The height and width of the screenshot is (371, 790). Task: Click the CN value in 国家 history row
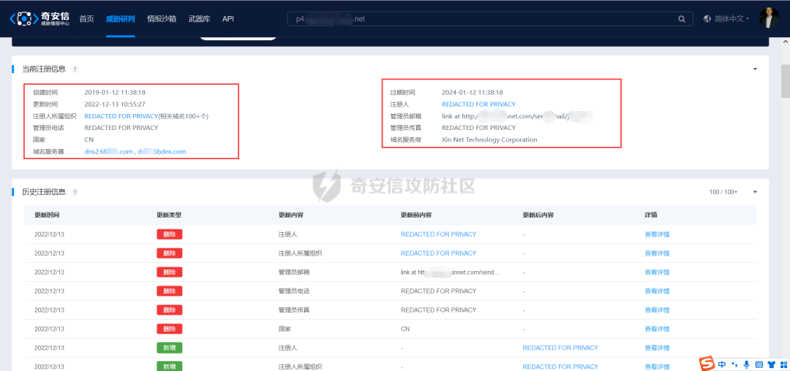tap(405, 329)
